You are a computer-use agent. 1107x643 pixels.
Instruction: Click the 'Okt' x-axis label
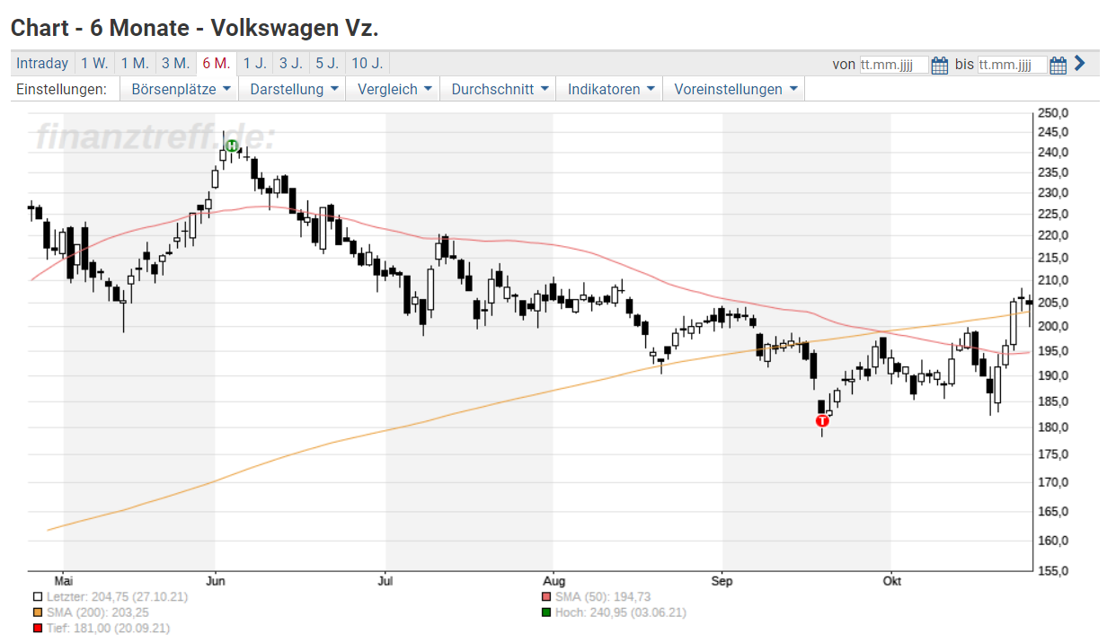coord(891,581)
